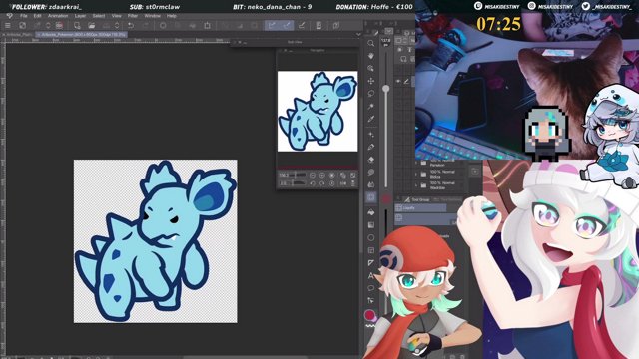Select the Eraser tool
The height and width of the screenshot is (359, 639).
(x=370, y=160)
